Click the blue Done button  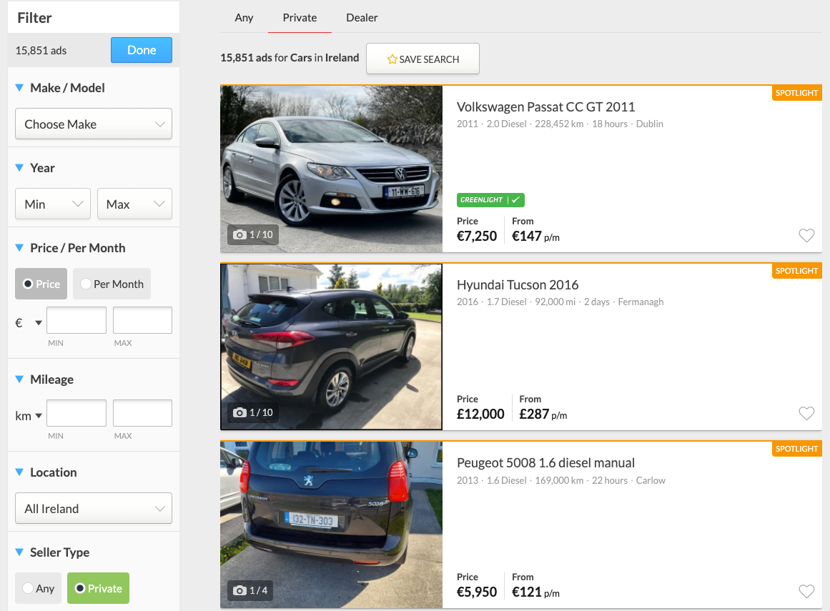[x=142, y=50]
